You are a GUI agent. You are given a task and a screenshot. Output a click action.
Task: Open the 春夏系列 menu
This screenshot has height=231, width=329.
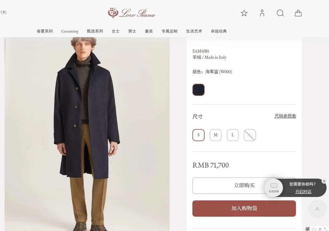coord(45,31)
